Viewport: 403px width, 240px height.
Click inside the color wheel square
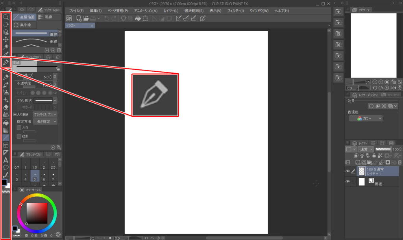pos(37,213)
